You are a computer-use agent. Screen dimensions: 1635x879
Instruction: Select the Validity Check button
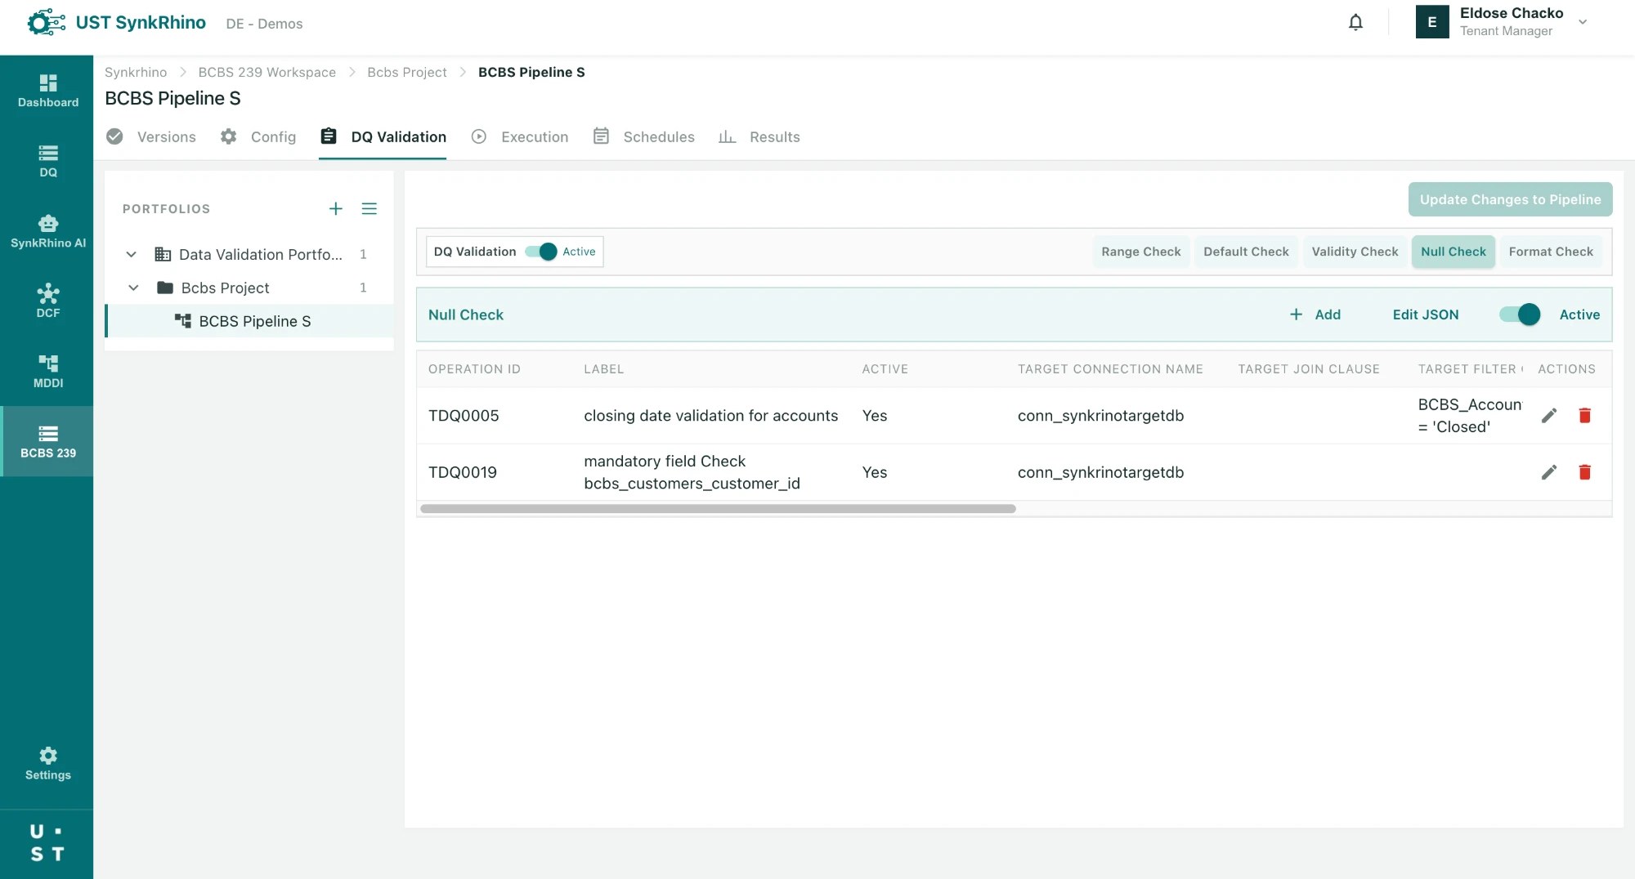(x=1355, y=252)
